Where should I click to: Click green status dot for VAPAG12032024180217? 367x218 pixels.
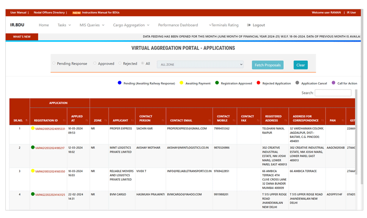coord(33,147)
